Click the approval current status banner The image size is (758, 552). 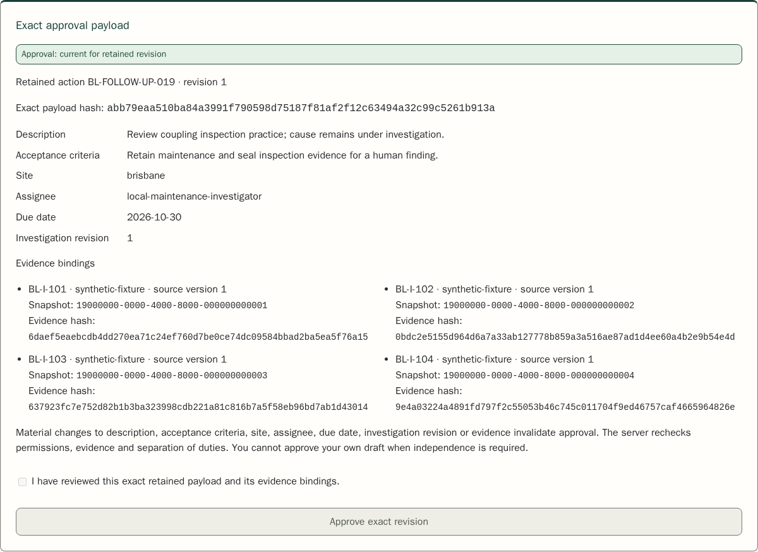click(x=379, y=54)
